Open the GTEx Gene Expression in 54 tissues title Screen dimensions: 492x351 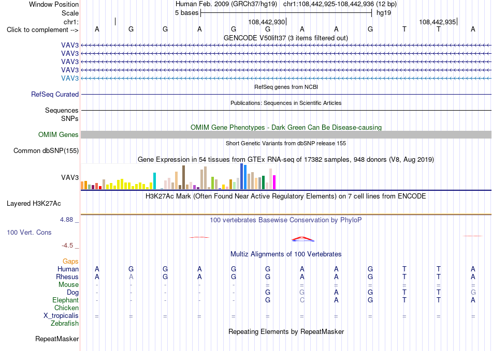(286, 159)
